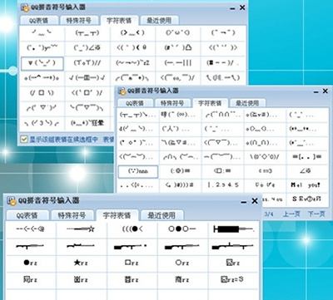The width and height of the screenshot is (333, 300).
Task: Insert the ●rz emoticon
Action: click(x=30, y=263)
